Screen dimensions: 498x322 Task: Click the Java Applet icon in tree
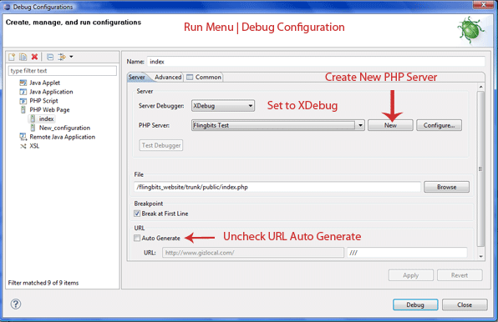23,83
